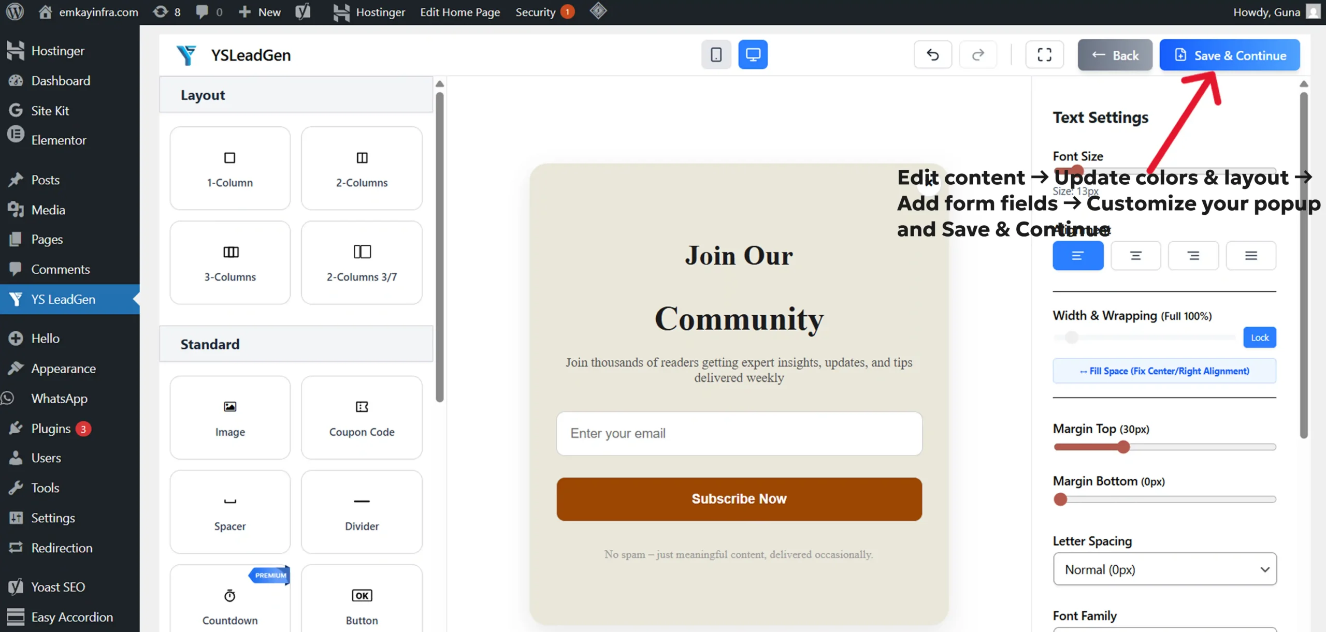
Task: Click Fill Space alignment fix button
Action: pyautogui.click(x=1164, y=371)
